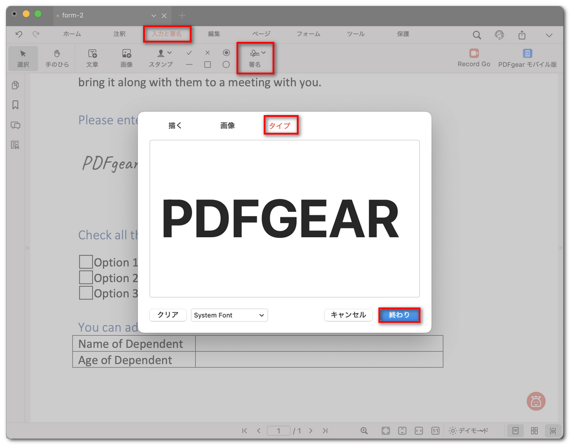Expand the 署名 dropdown arrow

coord(264,53)
